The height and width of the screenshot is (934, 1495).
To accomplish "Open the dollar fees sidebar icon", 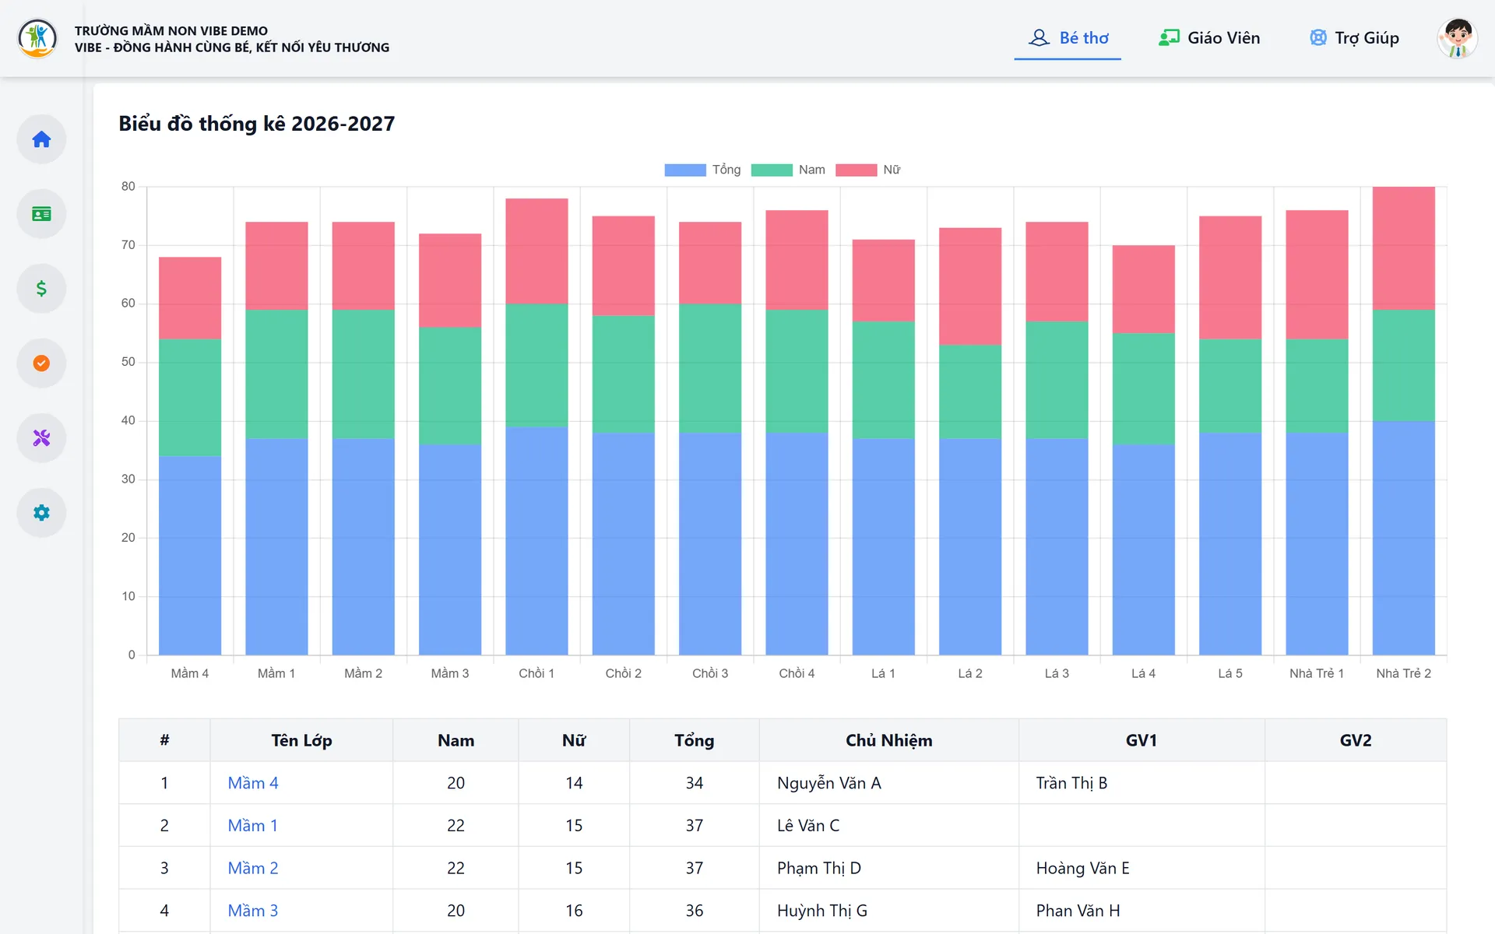I will point(41,289).
